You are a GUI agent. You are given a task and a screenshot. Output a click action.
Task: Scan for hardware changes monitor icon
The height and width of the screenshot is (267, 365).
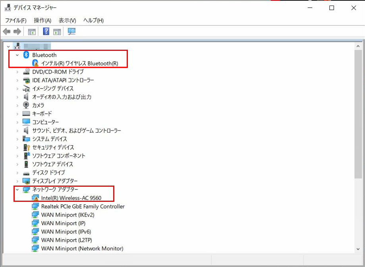[71, 31]
